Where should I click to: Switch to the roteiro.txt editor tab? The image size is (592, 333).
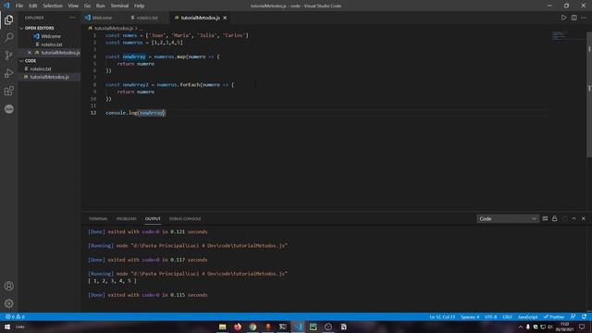pos(147,18)
